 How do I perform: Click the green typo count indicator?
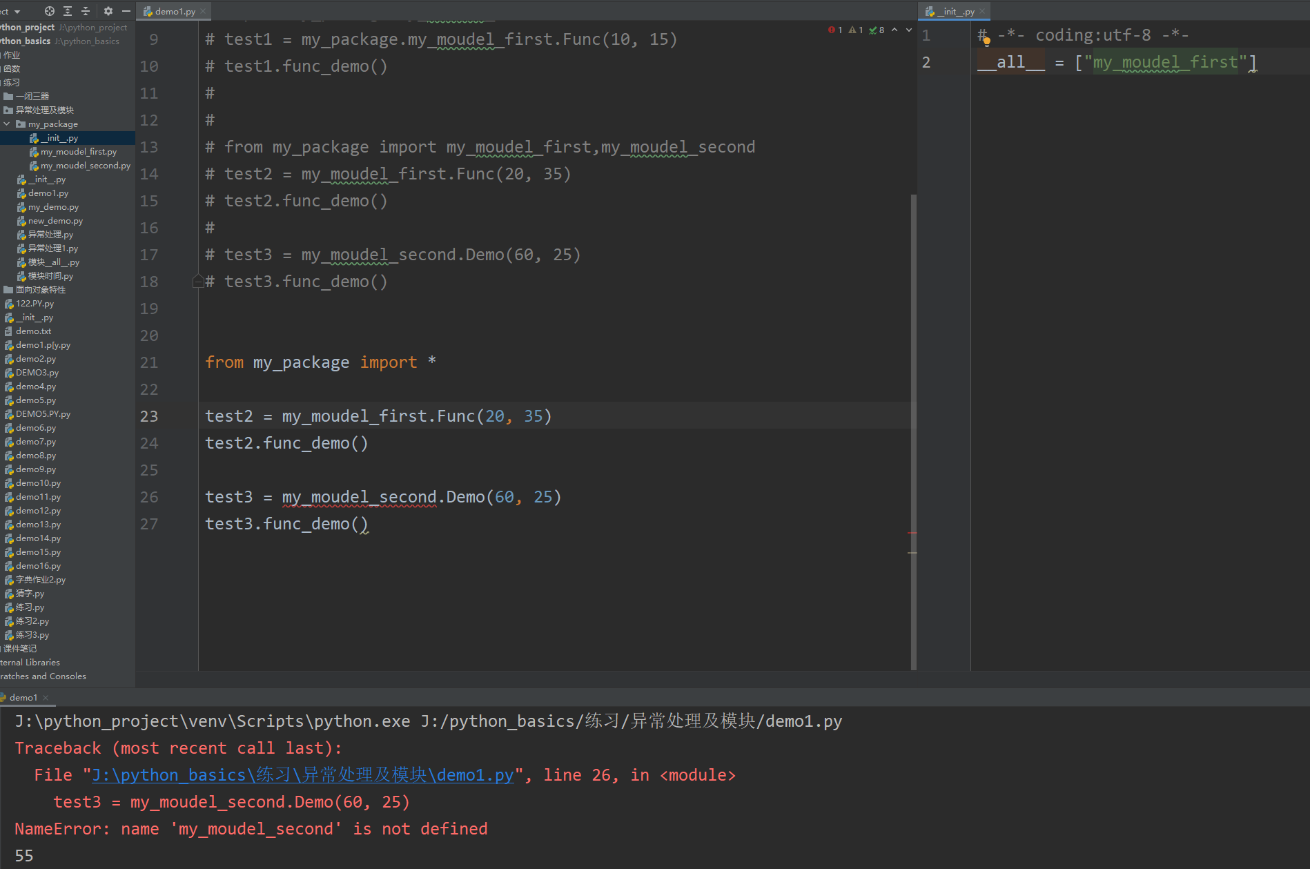click(x=877, y=30)
